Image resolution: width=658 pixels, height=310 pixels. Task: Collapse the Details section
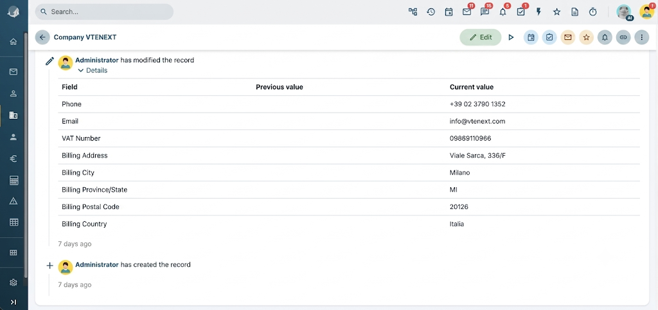(x=93, y=71)
